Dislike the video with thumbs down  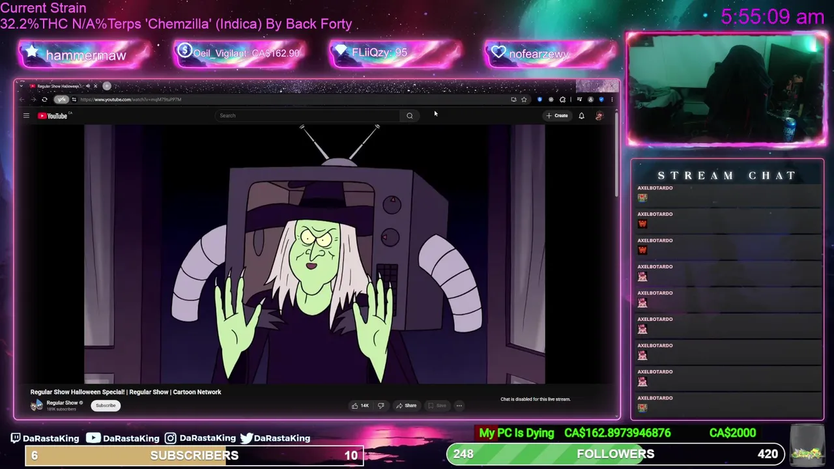pyautogui.click(x=381, y=405)
